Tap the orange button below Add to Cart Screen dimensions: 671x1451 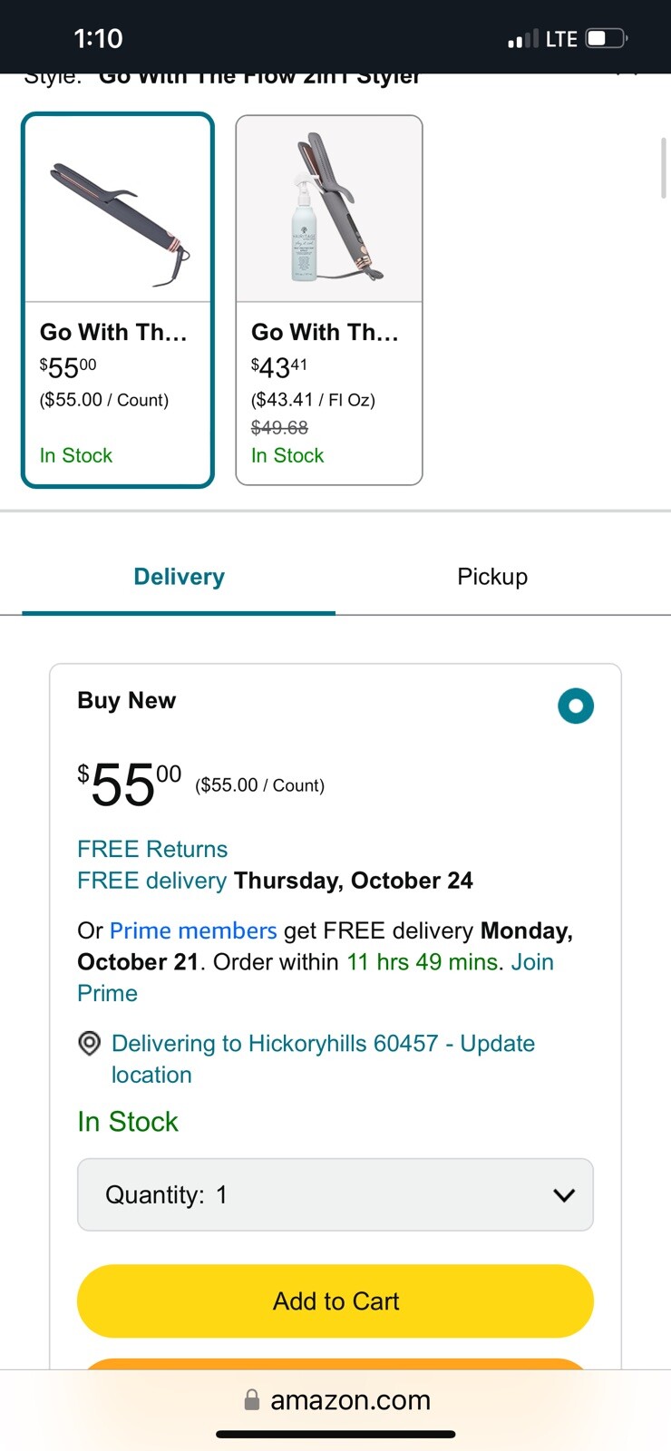[x=335, y=1363]
